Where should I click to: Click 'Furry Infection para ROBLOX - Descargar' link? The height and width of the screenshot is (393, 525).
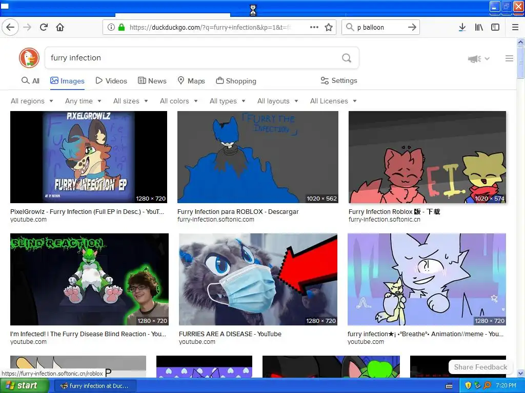[x=238, y=211]
